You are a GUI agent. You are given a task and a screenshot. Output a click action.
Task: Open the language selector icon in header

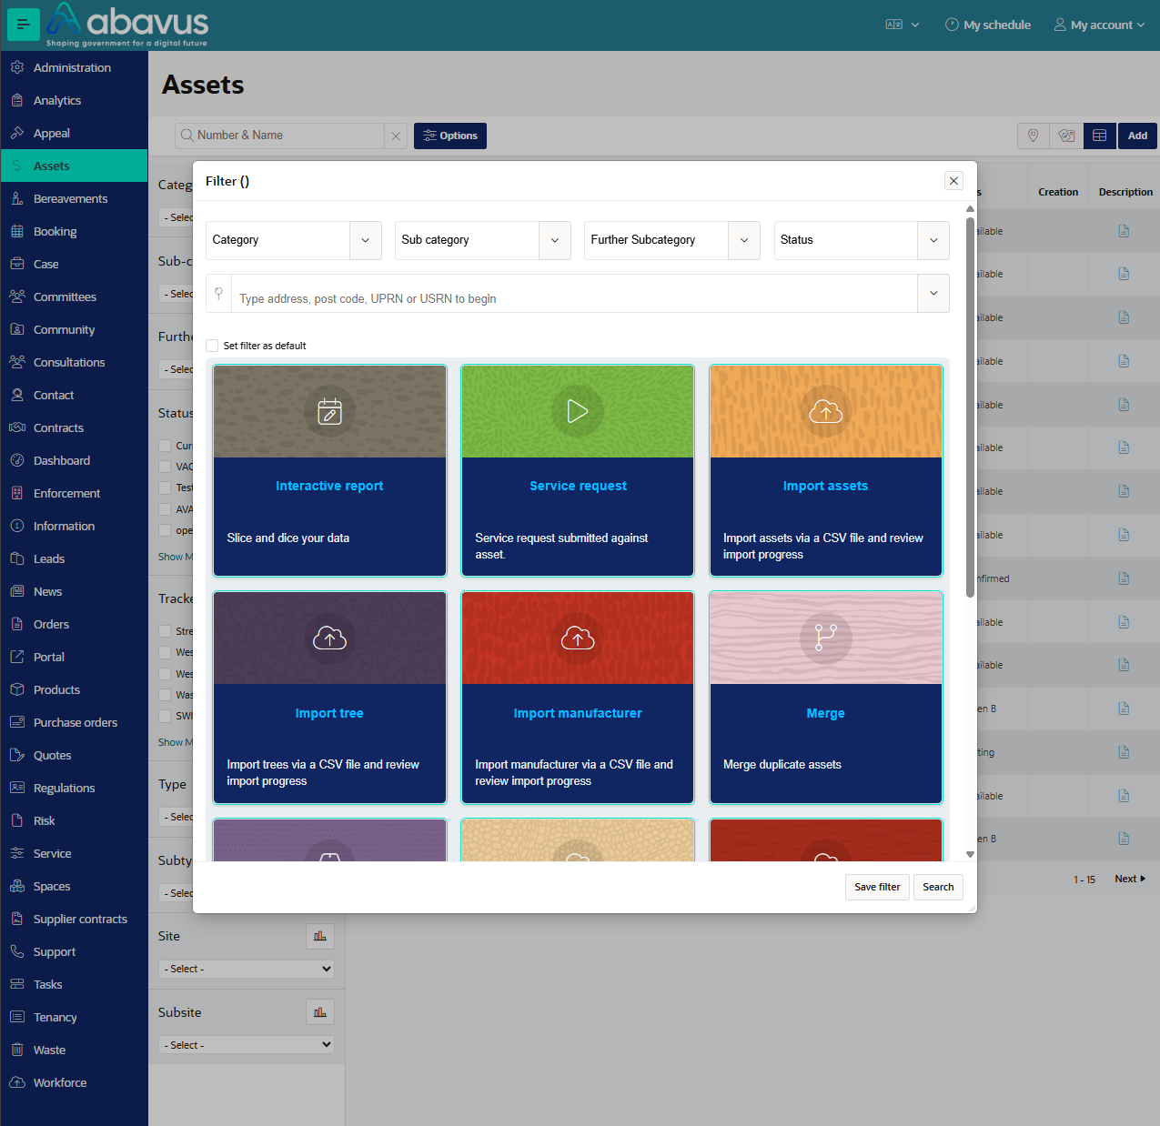tap(894, 25)
